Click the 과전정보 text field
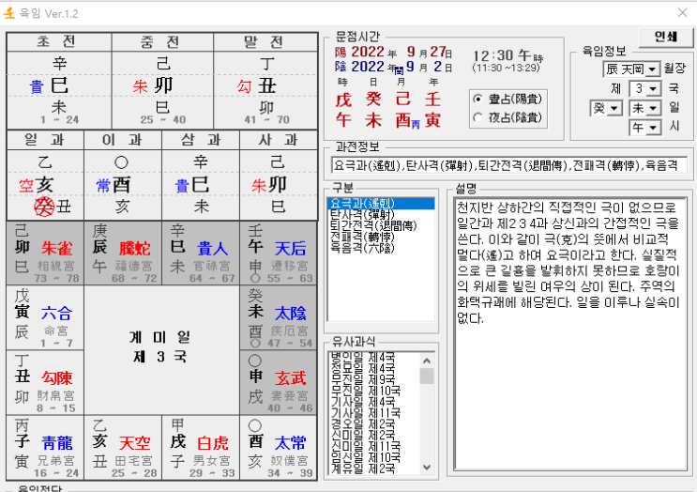 coord(509,165)
